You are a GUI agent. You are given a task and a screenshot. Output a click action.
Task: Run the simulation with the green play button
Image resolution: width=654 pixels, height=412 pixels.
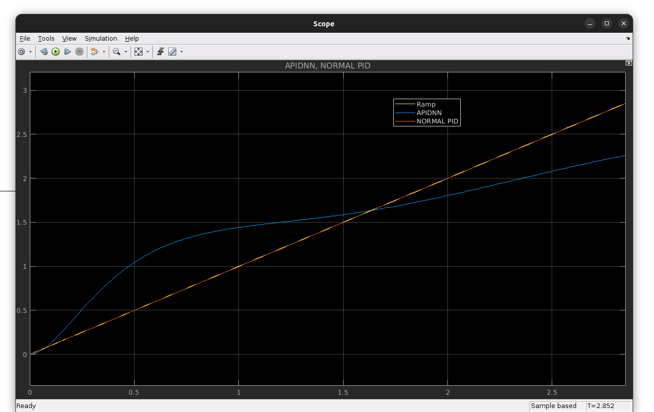(56, 52)
